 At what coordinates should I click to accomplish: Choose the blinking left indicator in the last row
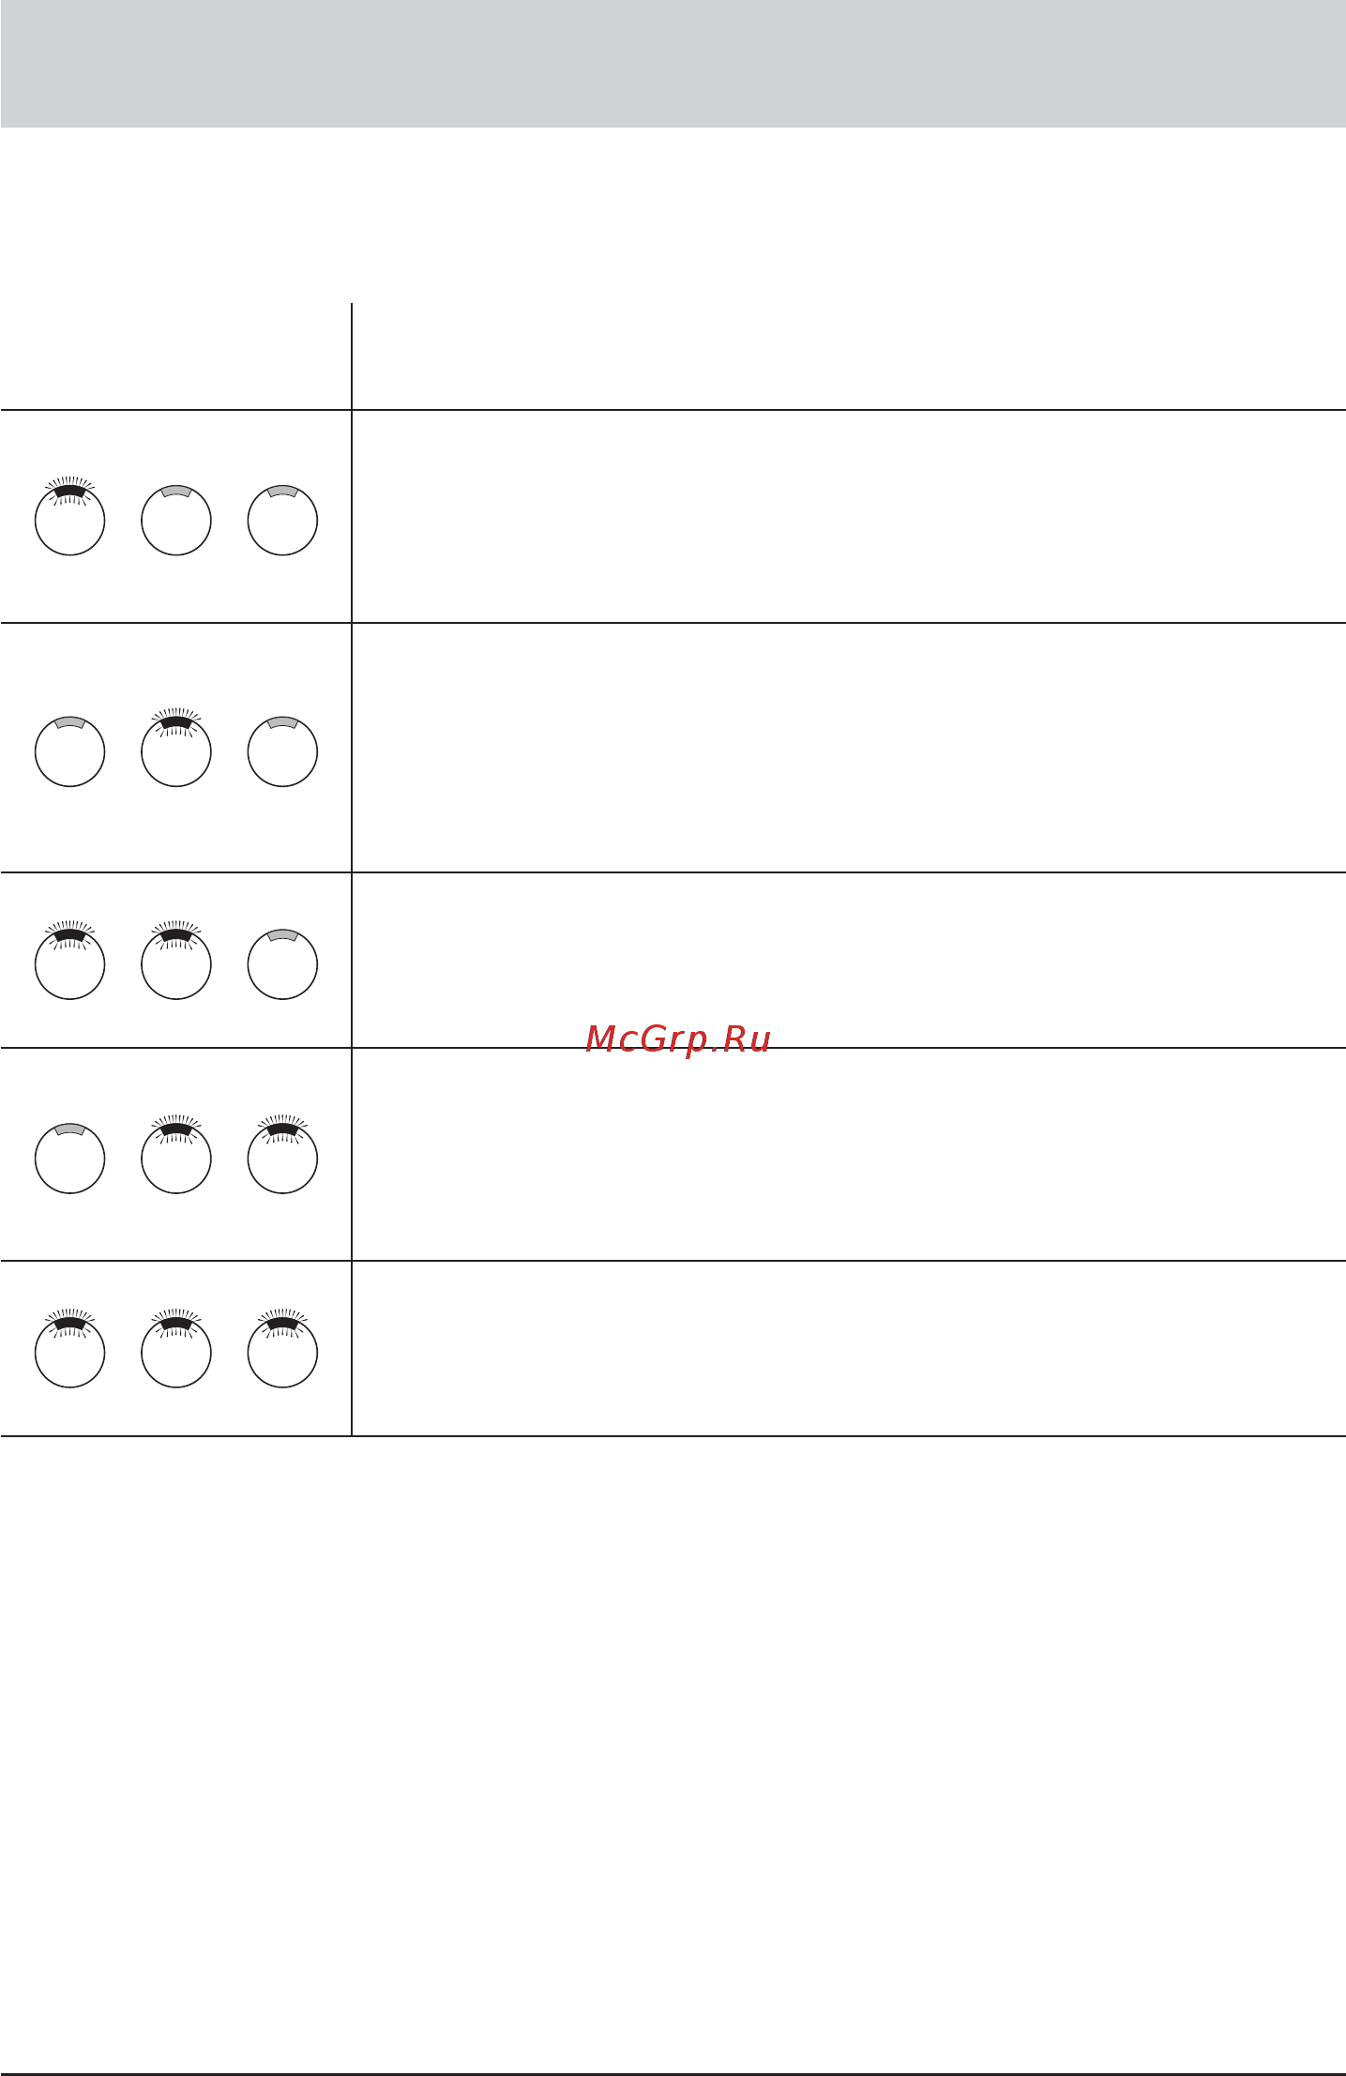pos(69,1348)
